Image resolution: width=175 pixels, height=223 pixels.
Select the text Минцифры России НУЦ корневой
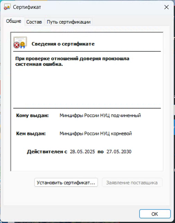click(96, 134)
